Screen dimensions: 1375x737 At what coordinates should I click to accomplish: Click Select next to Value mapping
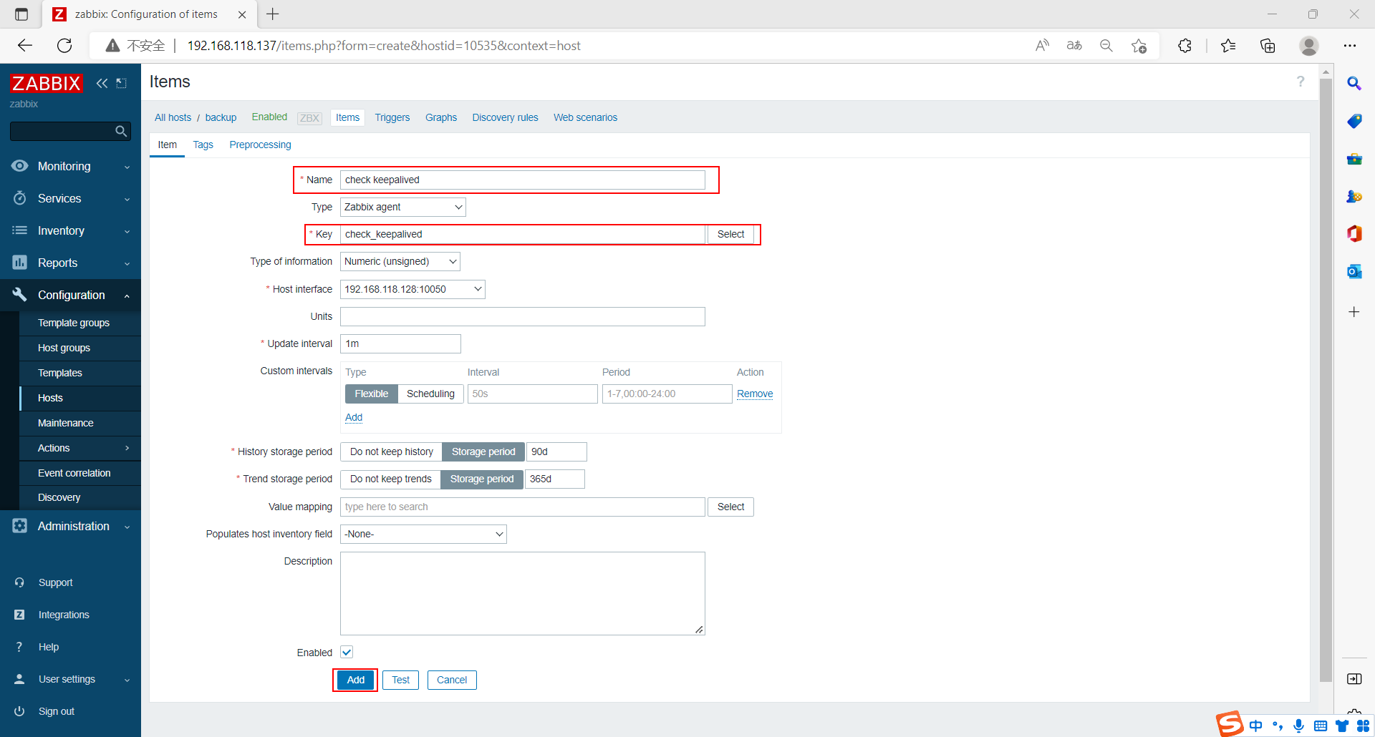click(730, 507)
